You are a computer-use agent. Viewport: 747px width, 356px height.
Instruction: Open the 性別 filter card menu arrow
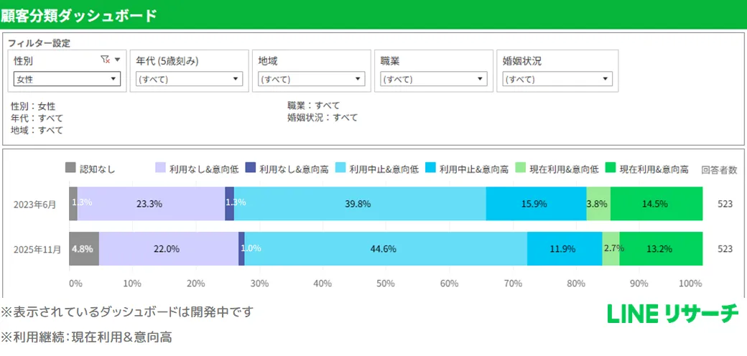[x=118, y=60]
